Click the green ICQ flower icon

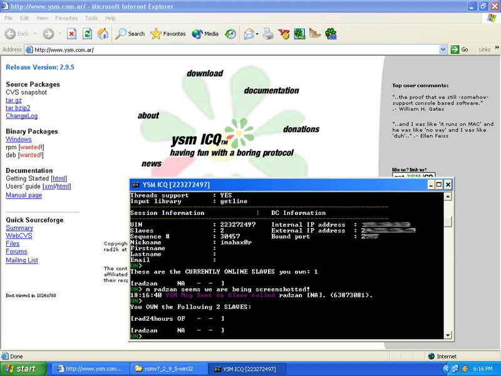(331, 34)
